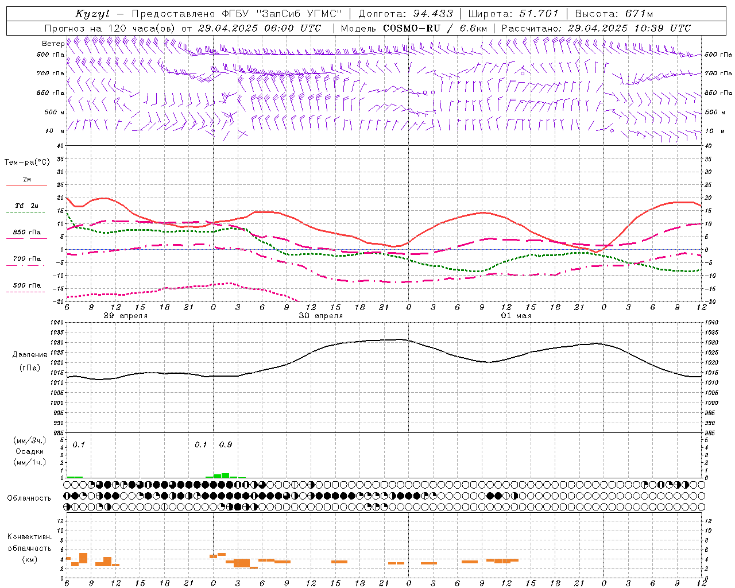Click the "Td 2м" dew point legend label
This screenshot has height=588, width=735.
tap(26, 206)
